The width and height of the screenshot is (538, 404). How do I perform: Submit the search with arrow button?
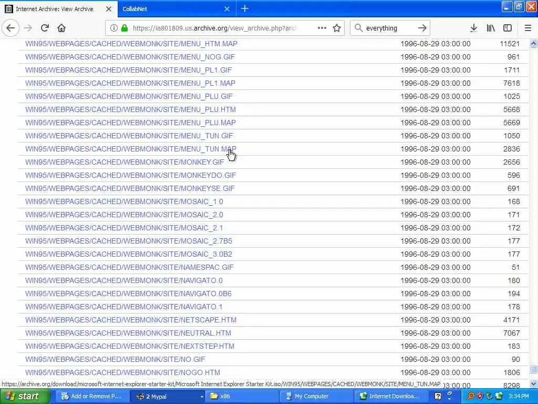coord(422,28)
